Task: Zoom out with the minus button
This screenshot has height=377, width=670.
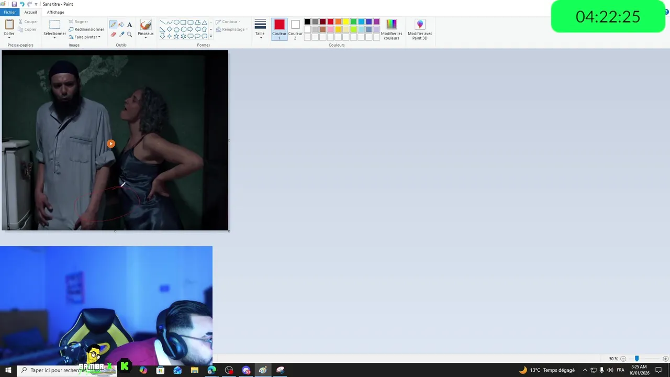Action: click(x=623, y=359)
